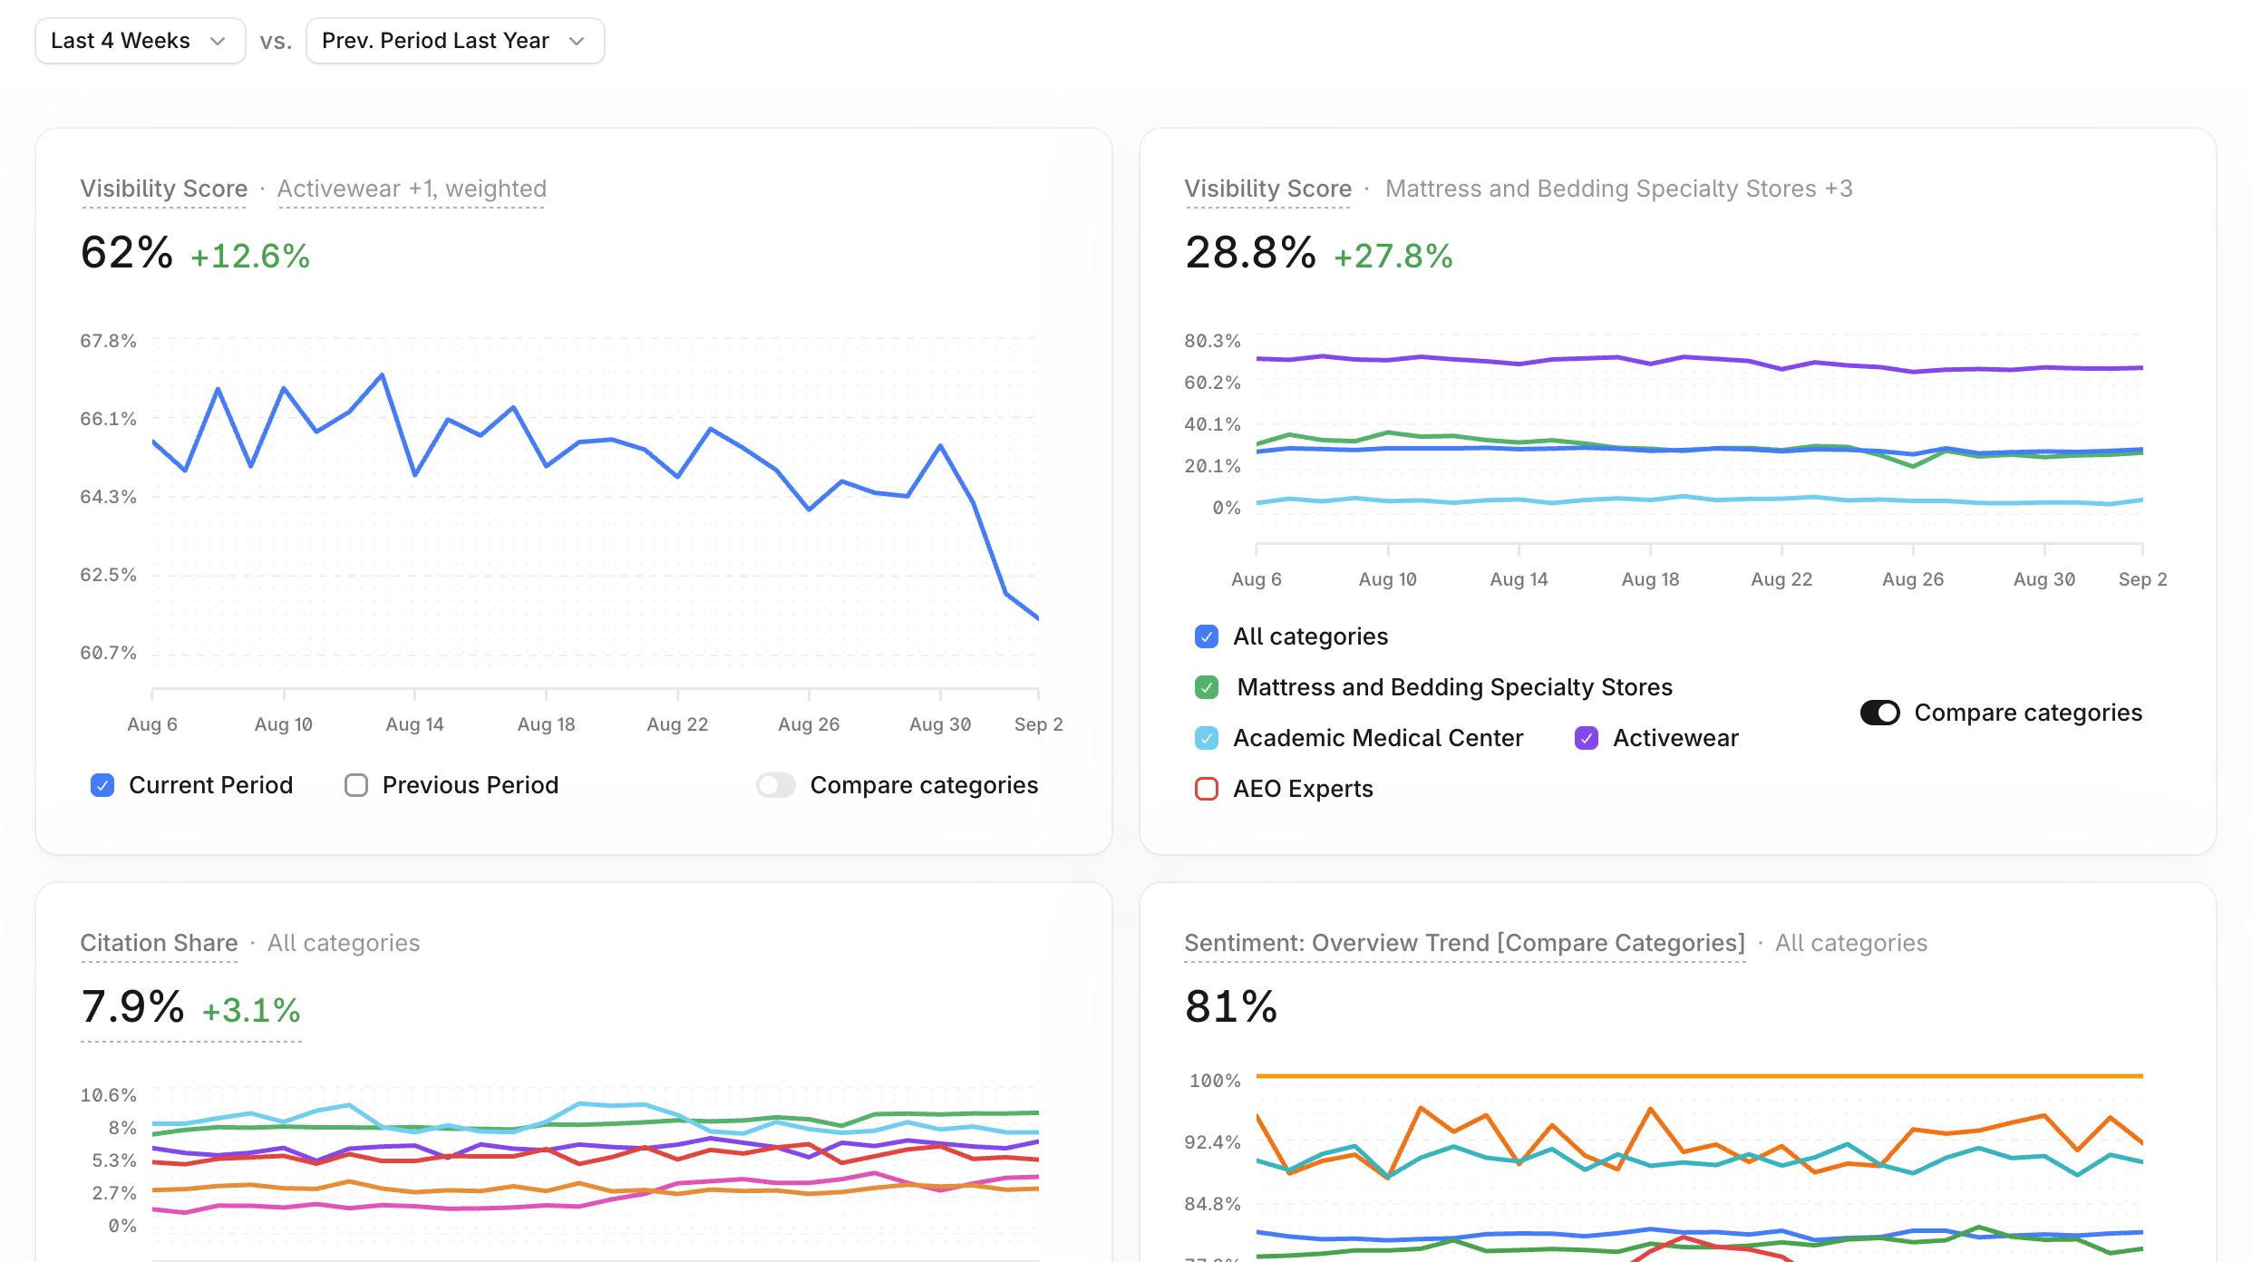Image resolution: width=2252 pixels, height=1262 pixels.
Task: Open the Last 4 Weeks dropdown
Action: [x=140, y=41]
